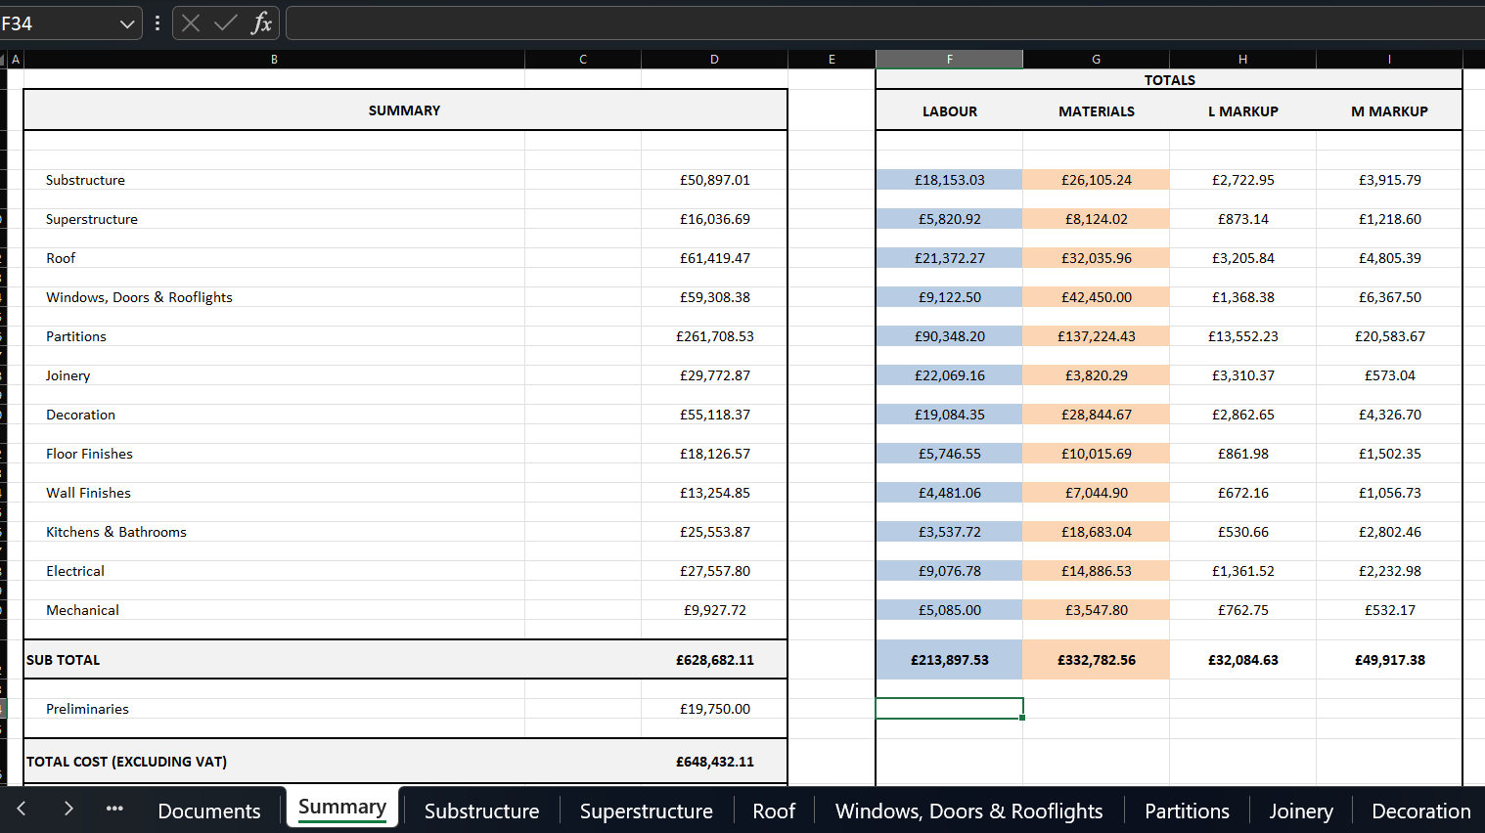Click the orange Partitions materials cell £137,224.43
This screenshot has width=1485, height=833.
[x=1096, y=336]
